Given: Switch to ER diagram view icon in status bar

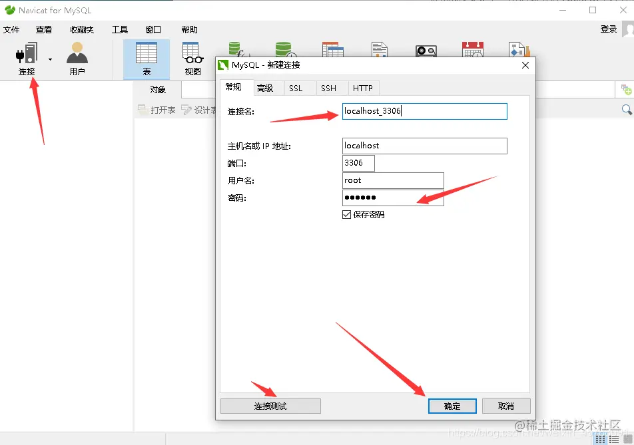Looking at the screenshot, I should (628, 439).
